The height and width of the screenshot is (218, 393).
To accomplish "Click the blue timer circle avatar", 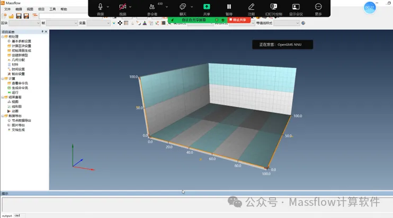I will 370,7.
